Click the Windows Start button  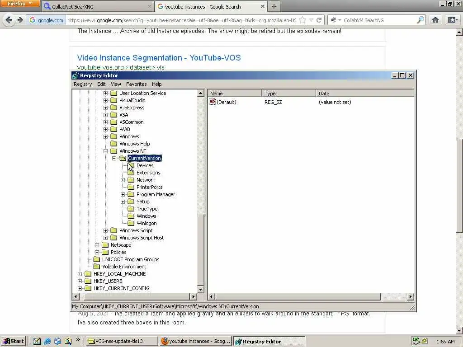[x=14, y=341]
